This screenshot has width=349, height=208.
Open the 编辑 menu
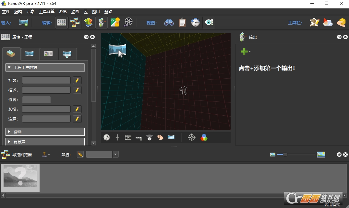point(18,12)
